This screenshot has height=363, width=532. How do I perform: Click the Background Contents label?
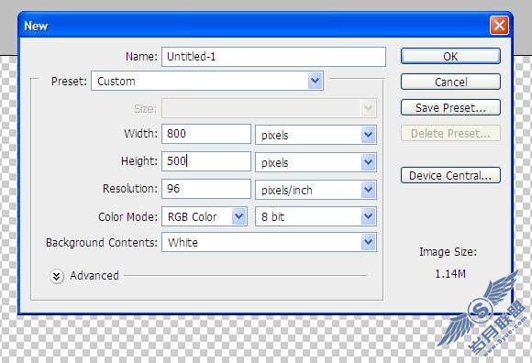pos(102,243)
